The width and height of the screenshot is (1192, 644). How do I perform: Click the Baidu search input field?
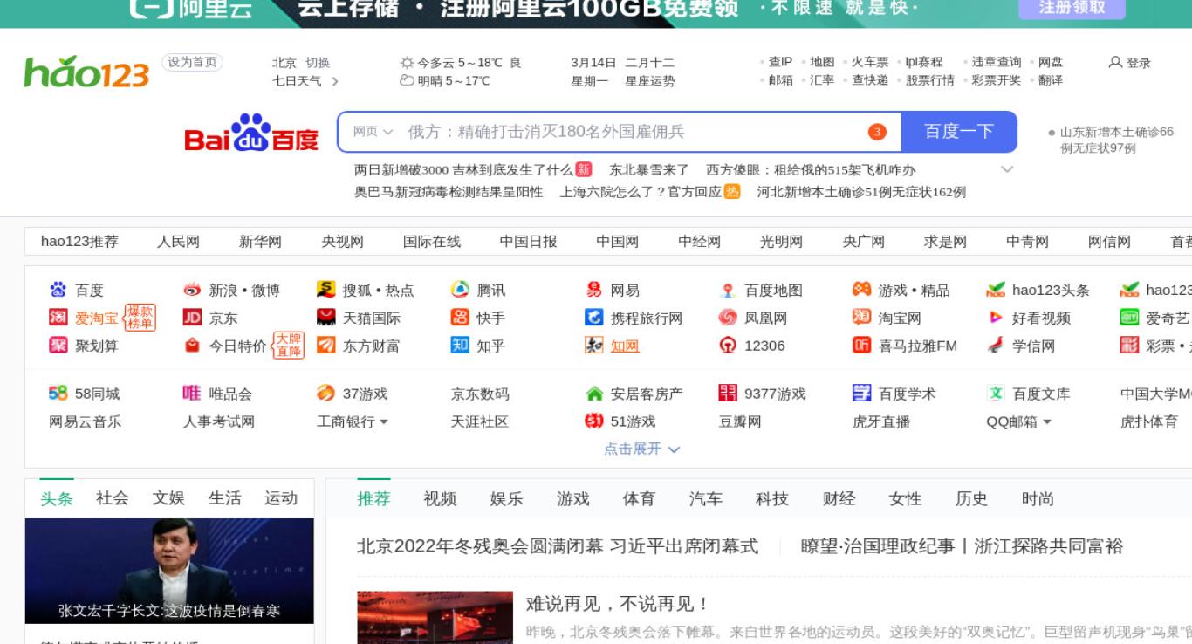pos(632,132)
